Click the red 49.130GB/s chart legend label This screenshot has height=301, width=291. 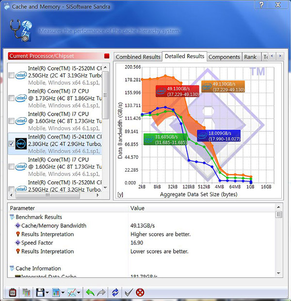point(178,91)
